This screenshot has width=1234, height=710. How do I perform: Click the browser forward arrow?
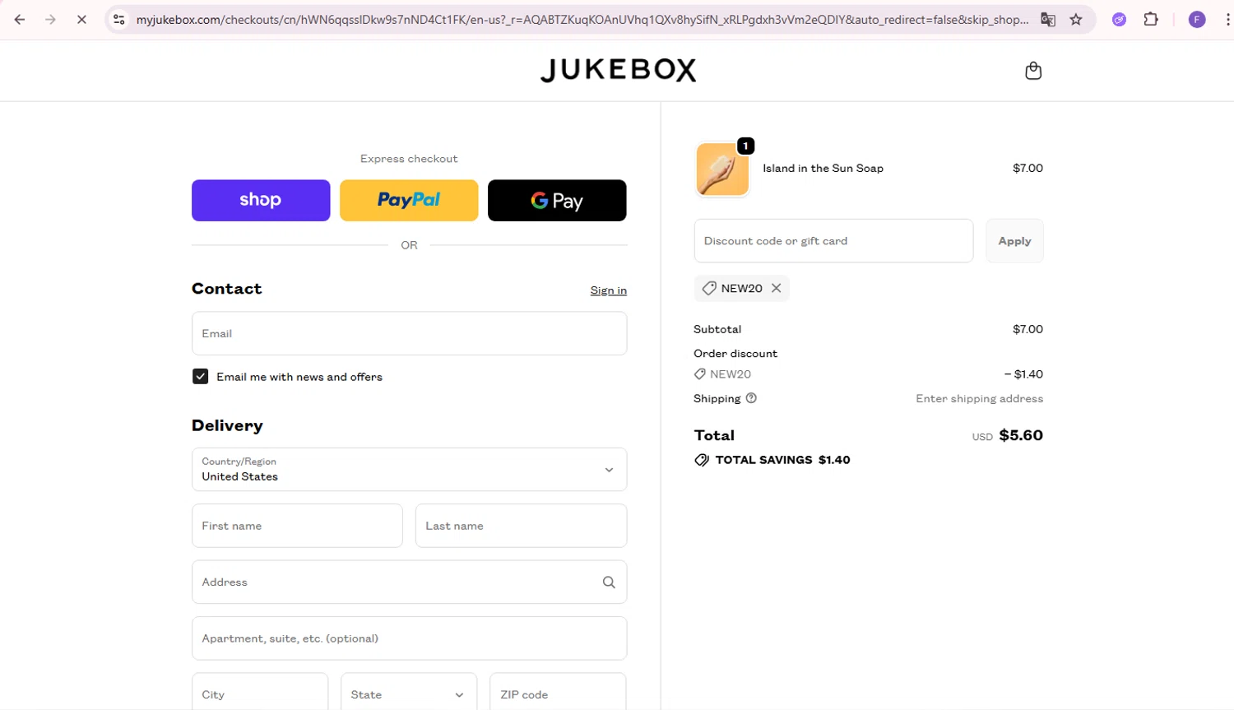(x=50, y=20)
